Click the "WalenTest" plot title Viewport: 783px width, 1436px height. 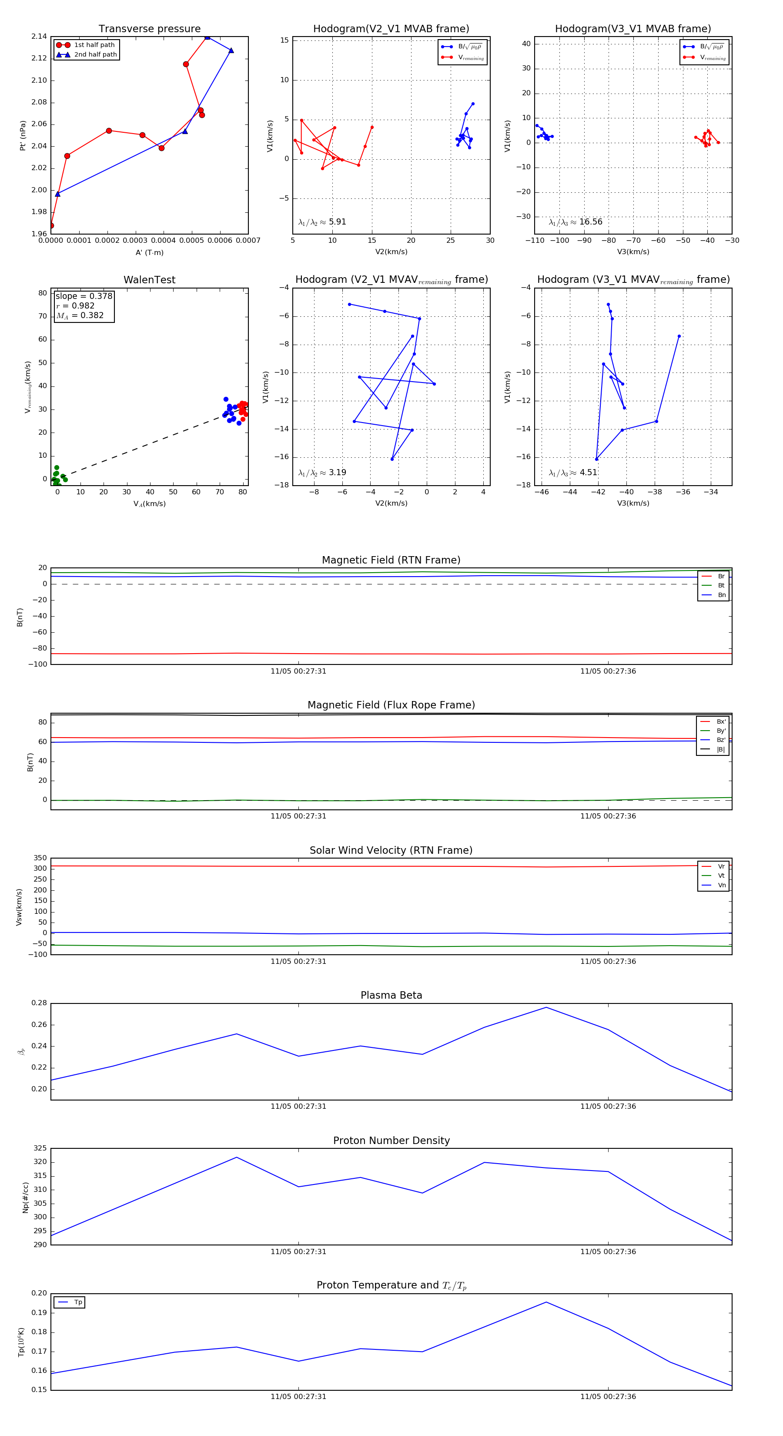tap(149, 280)
